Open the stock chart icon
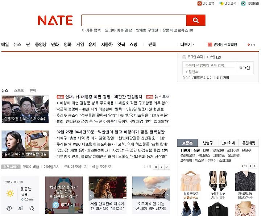The image size is (261, 216). pyautogui.click(x=20, y=208)
